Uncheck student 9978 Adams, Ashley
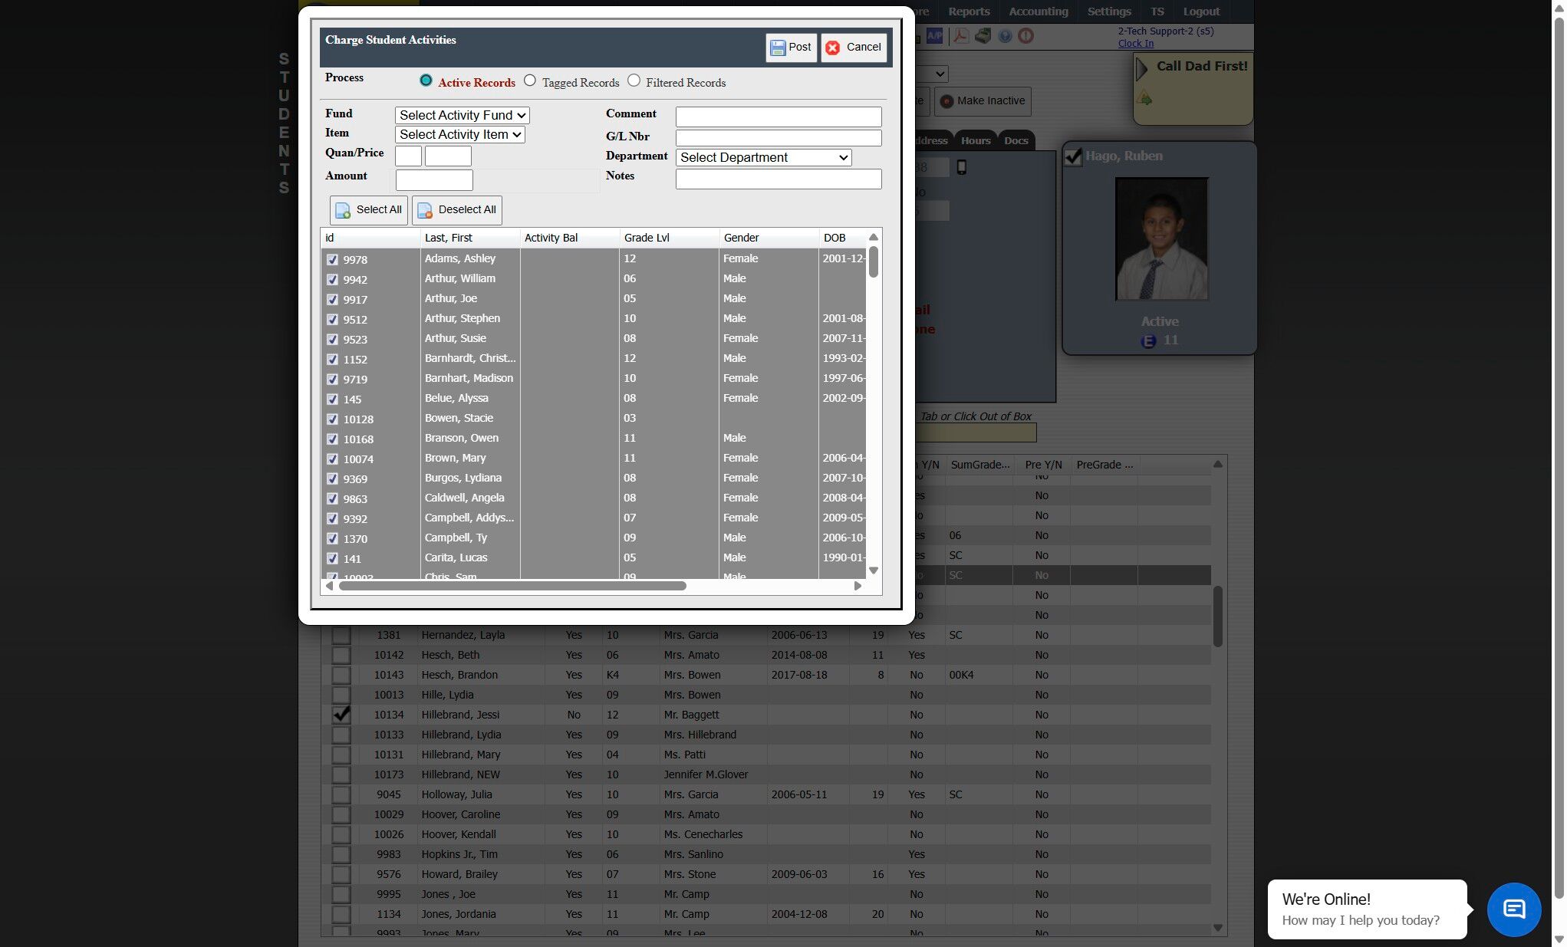The height and width of the screenshot is (947, 1567). tap(332, 260)
